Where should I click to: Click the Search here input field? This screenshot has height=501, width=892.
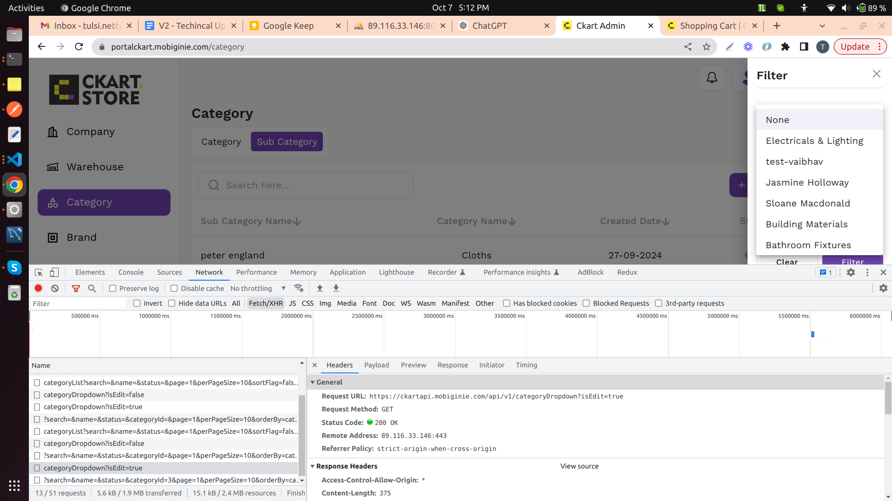tap(306, 185)
